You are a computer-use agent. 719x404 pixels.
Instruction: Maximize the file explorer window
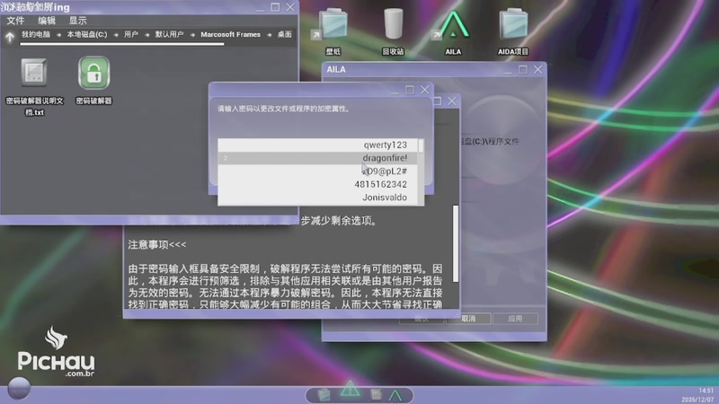(x=275, y=7)
